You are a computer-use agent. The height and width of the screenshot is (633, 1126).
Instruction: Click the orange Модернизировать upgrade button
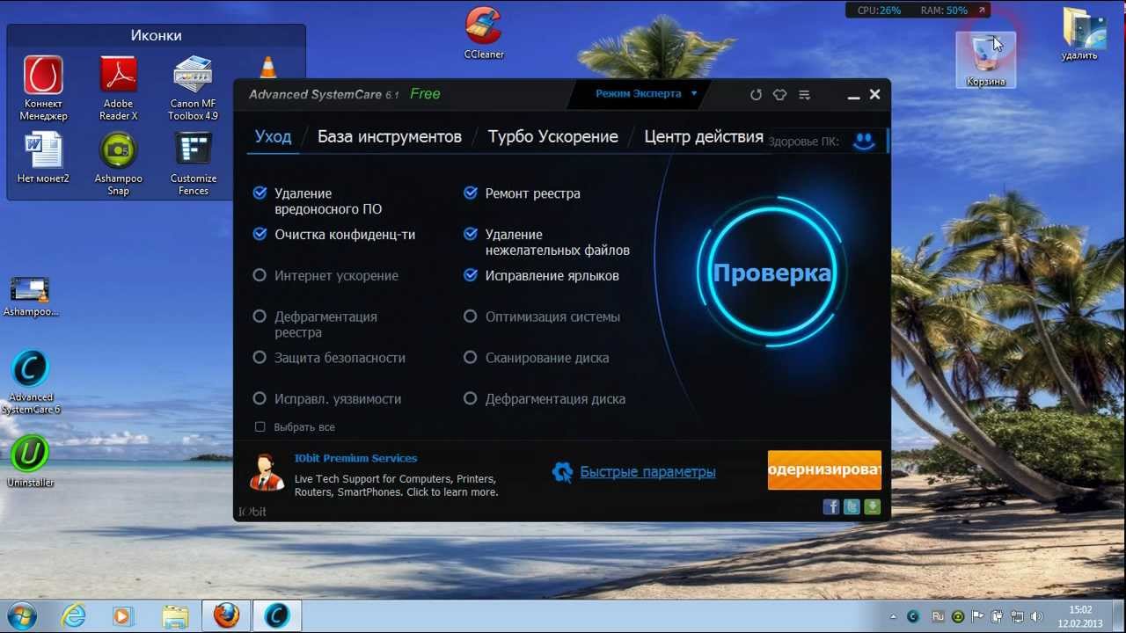(x=824, y=469)
